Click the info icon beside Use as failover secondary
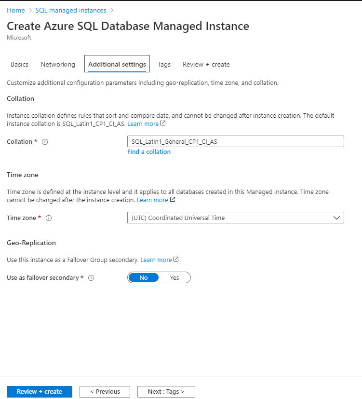 point(91,277)
